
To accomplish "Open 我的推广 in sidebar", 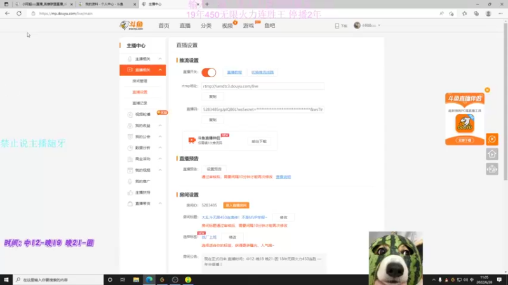I will (142, 181).
